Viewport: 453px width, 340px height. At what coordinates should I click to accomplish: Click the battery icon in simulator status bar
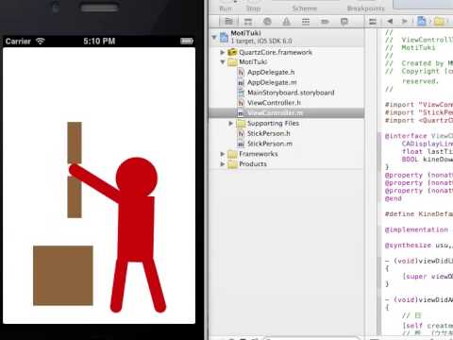pos(187,41)
